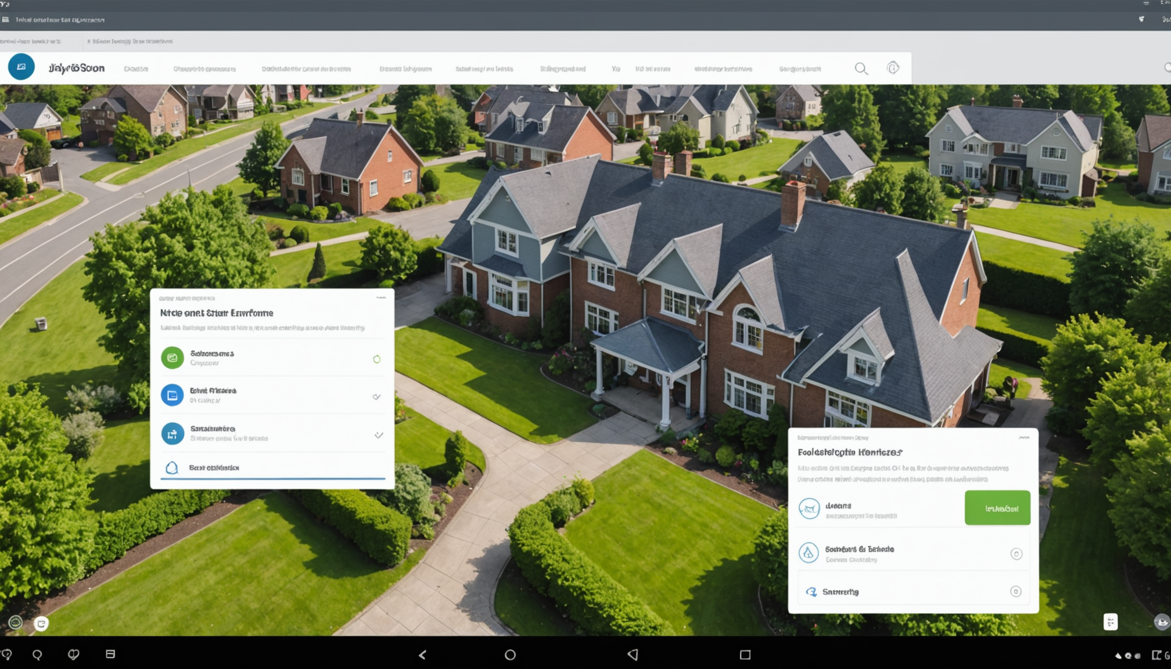This screenshot has height=669, width=1171.
Task: Click the white rounded icon at bottom-left
Action: tap(41, 624)
